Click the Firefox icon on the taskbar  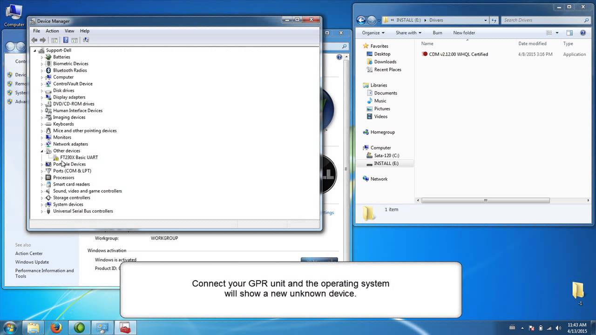click(x=56, y=328)
